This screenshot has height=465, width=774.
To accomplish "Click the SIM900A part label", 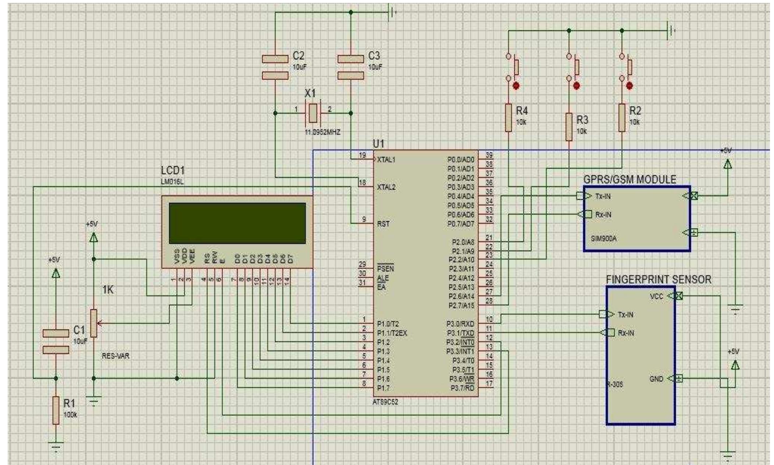I will coord(604,239).
